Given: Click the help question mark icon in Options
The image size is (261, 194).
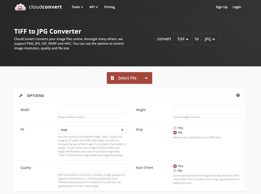Looking at the screenshot, I should (x=238, y=95).
